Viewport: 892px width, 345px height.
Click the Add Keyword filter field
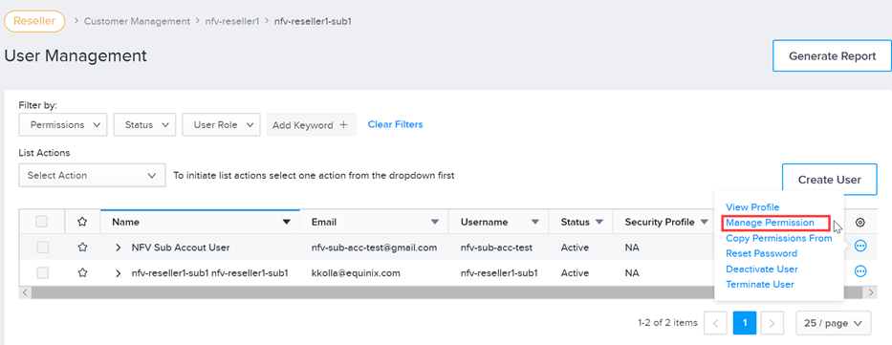coord(311,125)
